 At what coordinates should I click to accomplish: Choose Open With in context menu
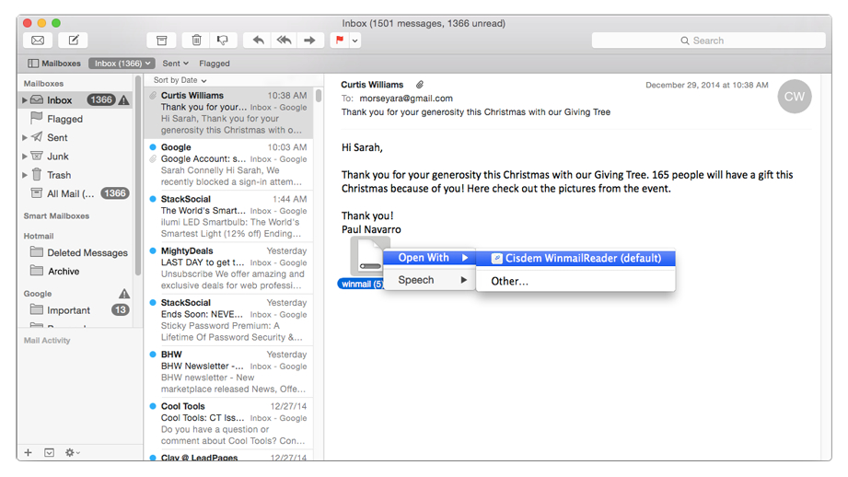coord(429,258)
